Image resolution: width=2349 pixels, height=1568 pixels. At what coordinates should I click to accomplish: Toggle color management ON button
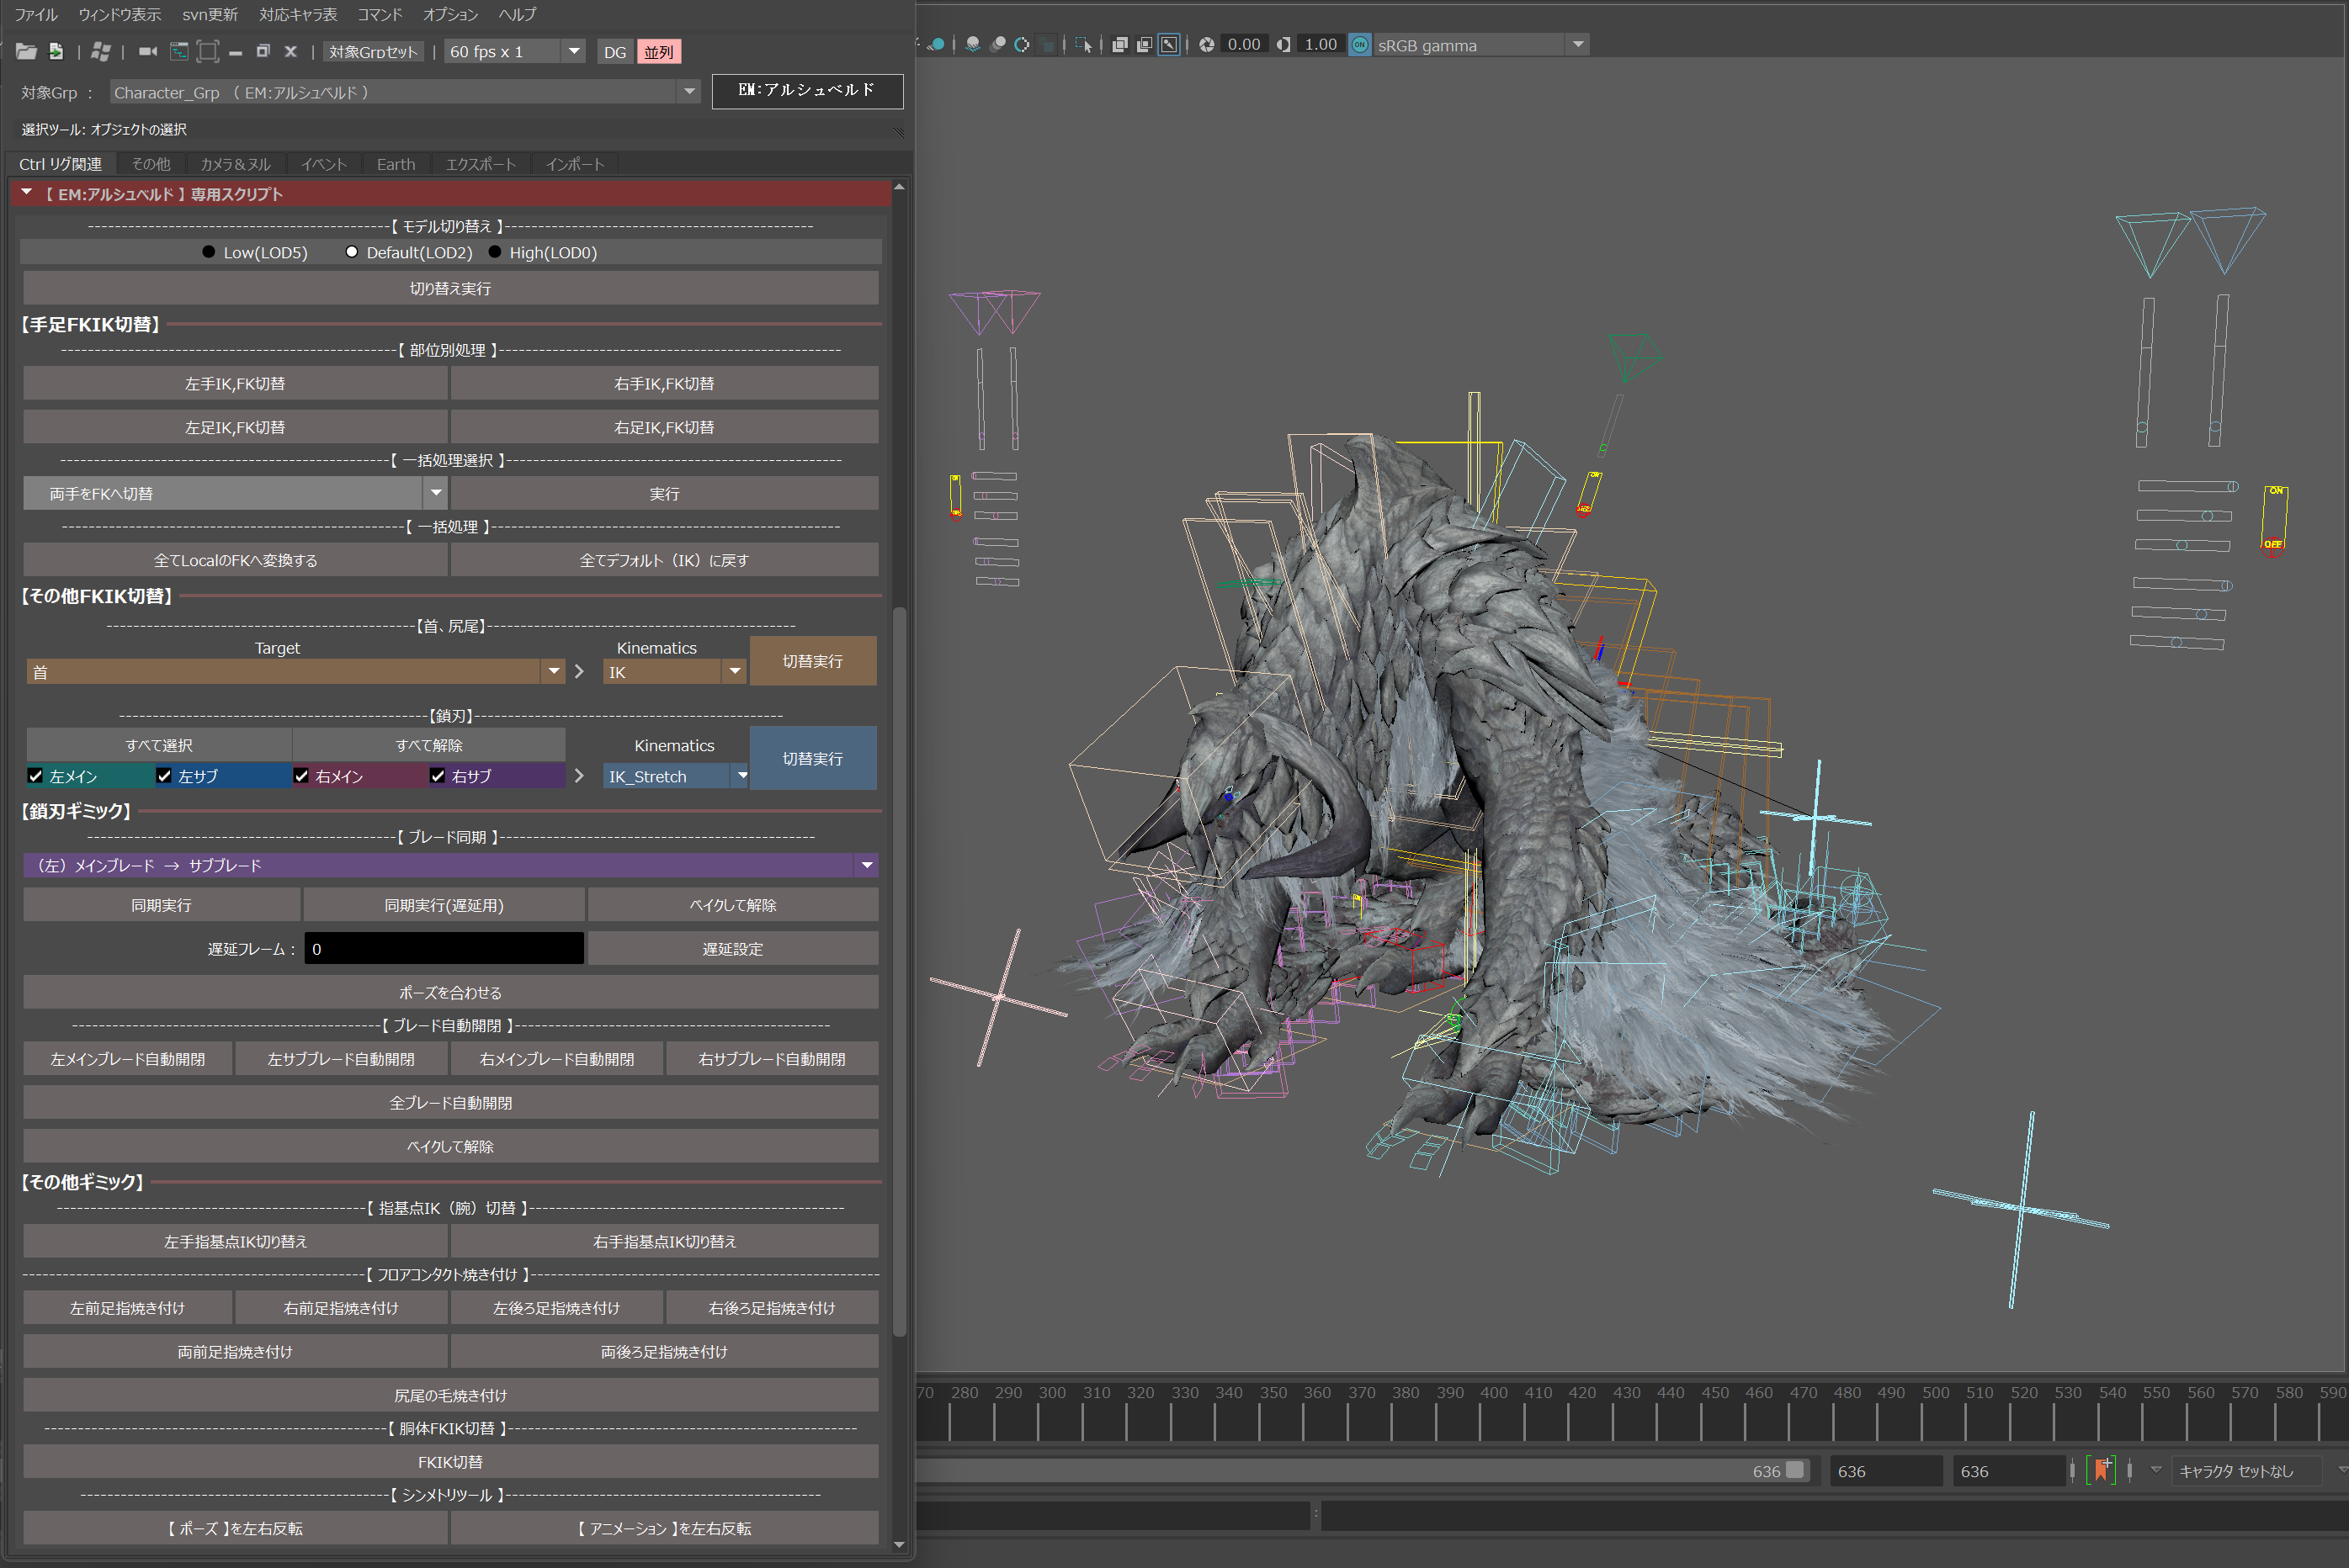(x=1359, y=44)
